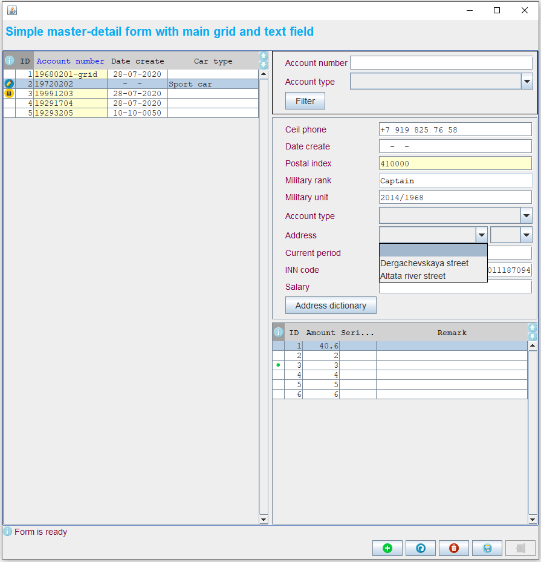Viewport: 541px width, 562px height.
Task: Click the down arrow icon above main grid scrollbar
Action: [x=263, y=65]
